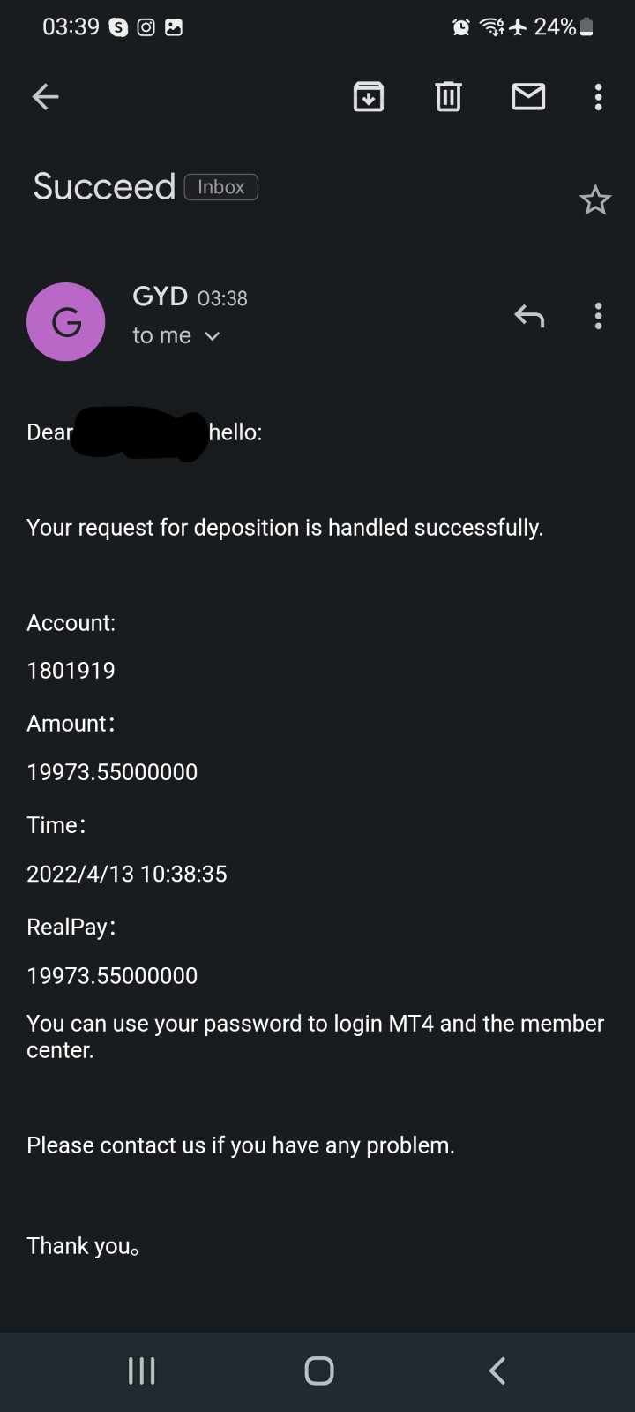Image resolution: width=635 pixels, height=1412 pixels.
Task: Star the Succeed email
Action: (x=595, y=200)
